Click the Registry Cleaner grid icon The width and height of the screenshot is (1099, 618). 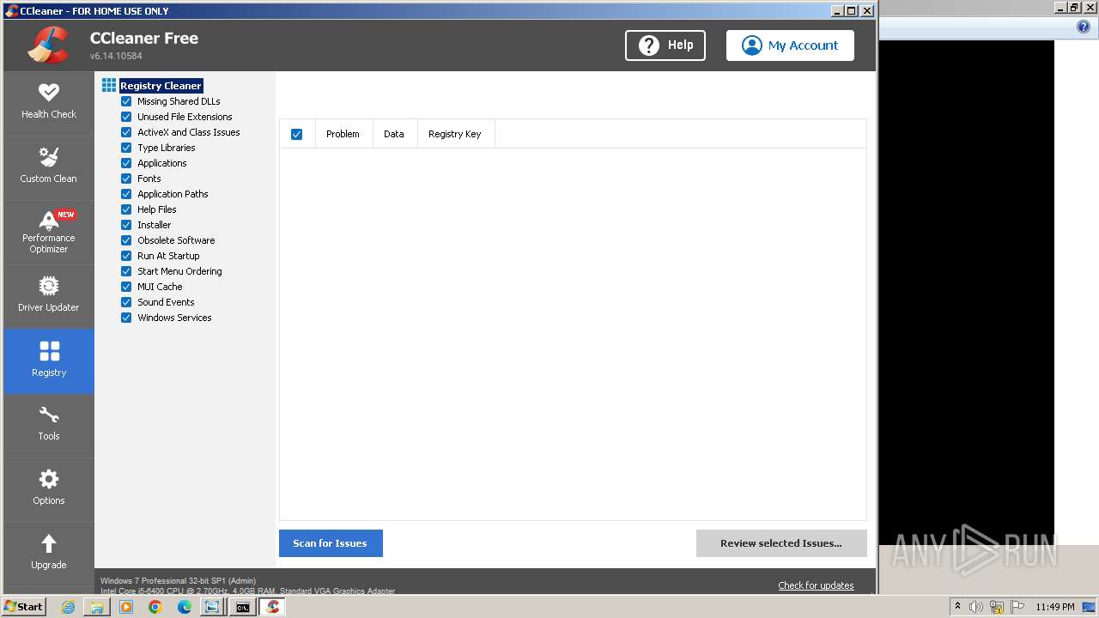tap(109, 85)
